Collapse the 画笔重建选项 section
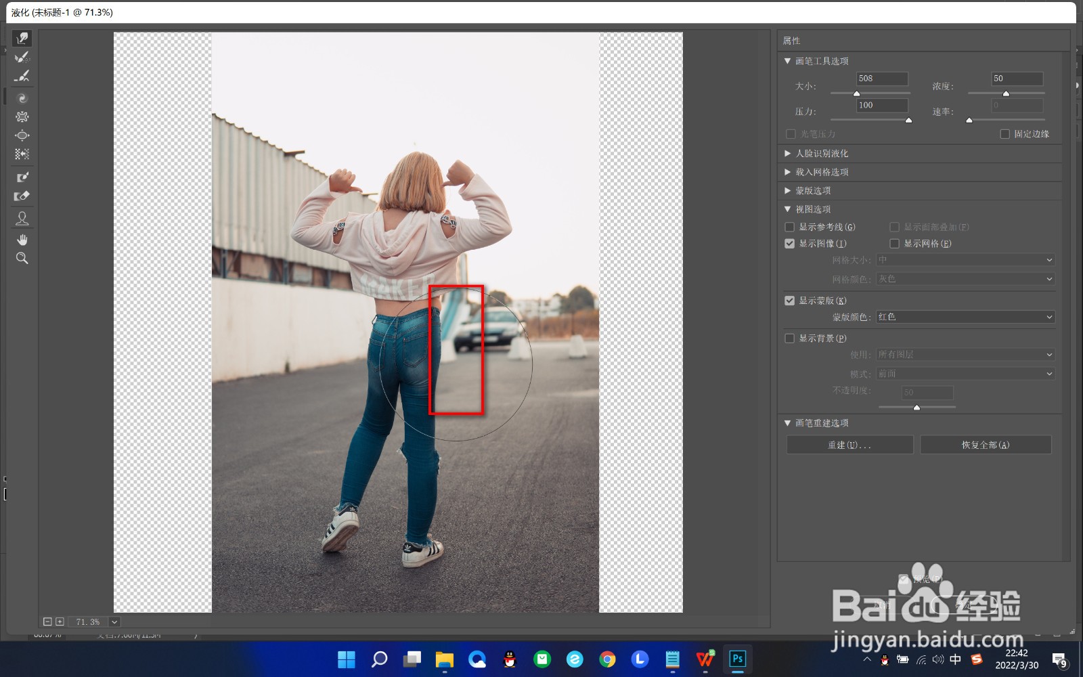 (x=787, y=422)
